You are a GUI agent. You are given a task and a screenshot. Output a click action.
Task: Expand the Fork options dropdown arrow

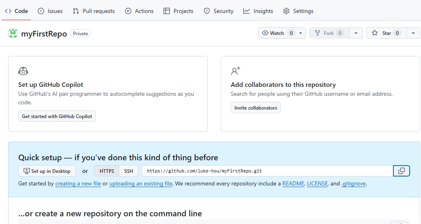click(356, 33)
